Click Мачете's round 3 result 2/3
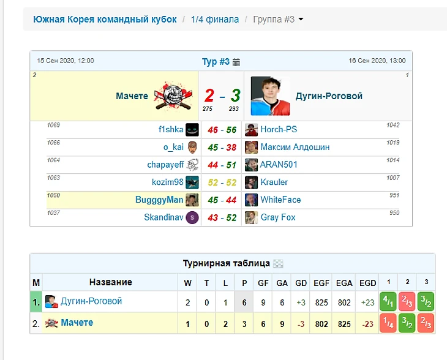 [426, 323]
